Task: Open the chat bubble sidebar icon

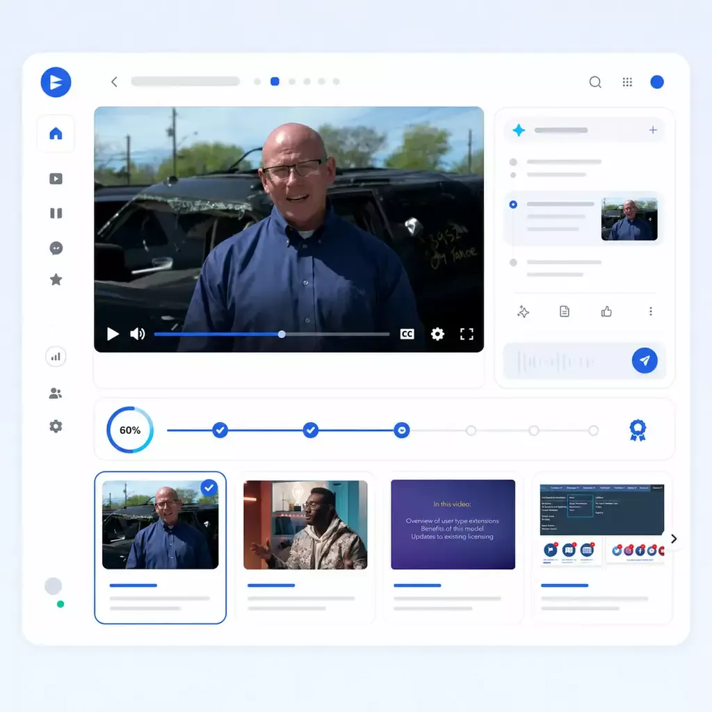Action: pos(56,248)
